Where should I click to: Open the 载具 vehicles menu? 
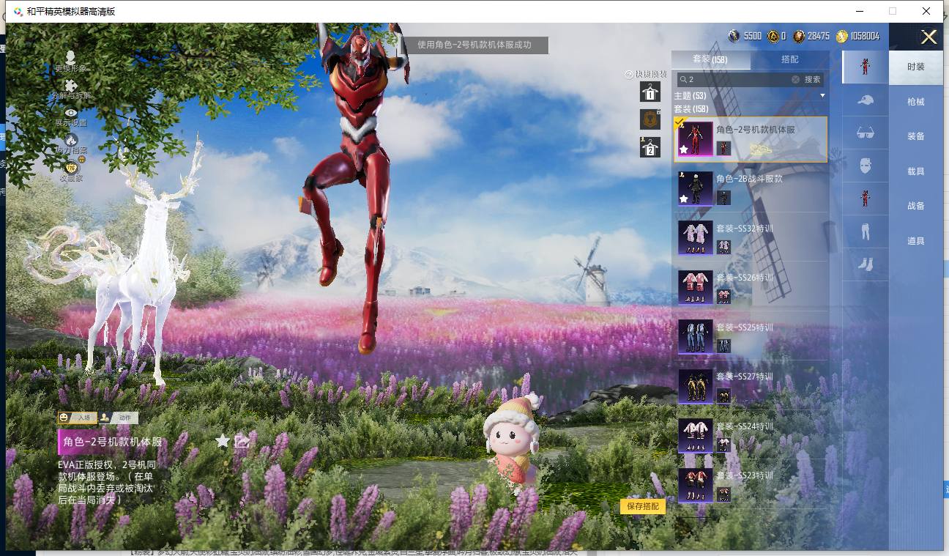(916, 171)
